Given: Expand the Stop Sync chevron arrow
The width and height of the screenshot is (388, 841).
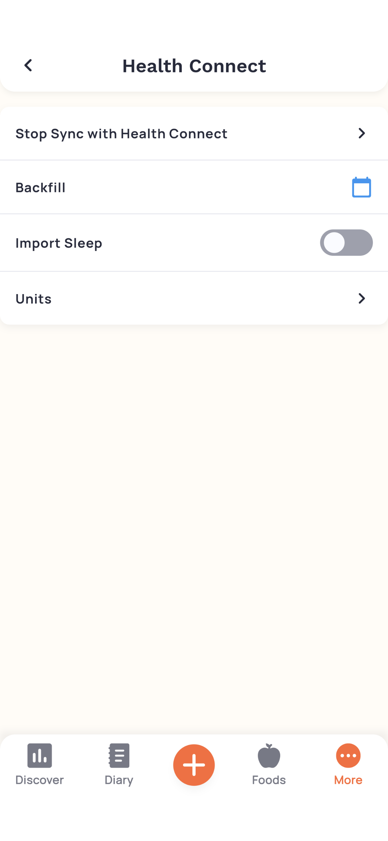Looking at the screenshot, I should (x=362, y=133).
